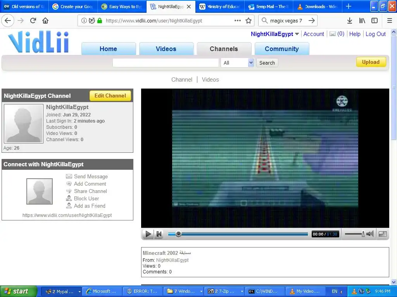
Task: Open the C:\WIND... command prompt taskbar item
Action: (x=265, y=292)
